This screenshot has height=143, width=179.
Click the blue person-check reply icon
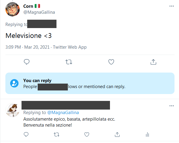click(x=14, y=83)
